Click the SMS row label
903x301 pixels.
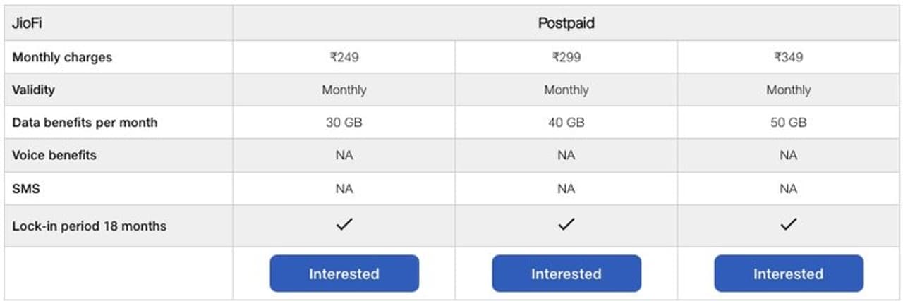pyautogui.click(x=25, y=189)
